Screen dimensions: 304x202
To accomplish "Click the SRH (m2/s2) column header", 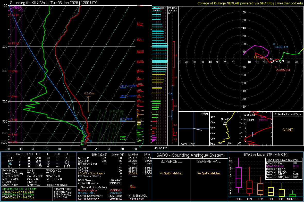I will click(99, 155).
